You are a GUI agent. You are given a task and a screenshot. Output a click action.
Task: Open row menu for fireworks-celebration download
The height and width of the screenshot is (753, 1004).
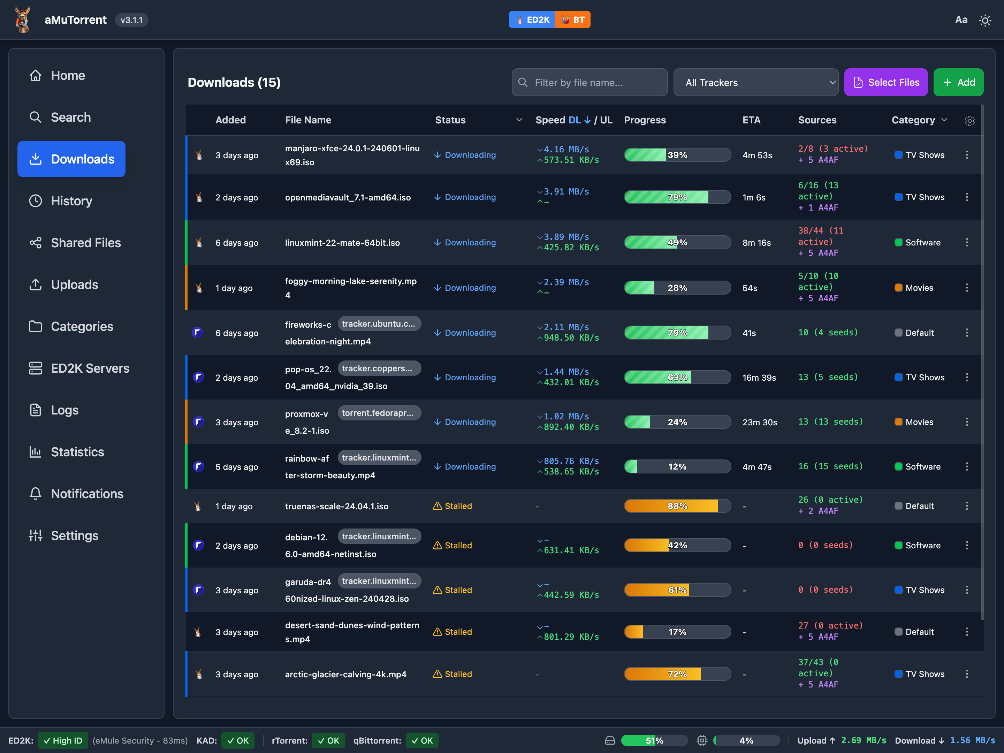967,333
